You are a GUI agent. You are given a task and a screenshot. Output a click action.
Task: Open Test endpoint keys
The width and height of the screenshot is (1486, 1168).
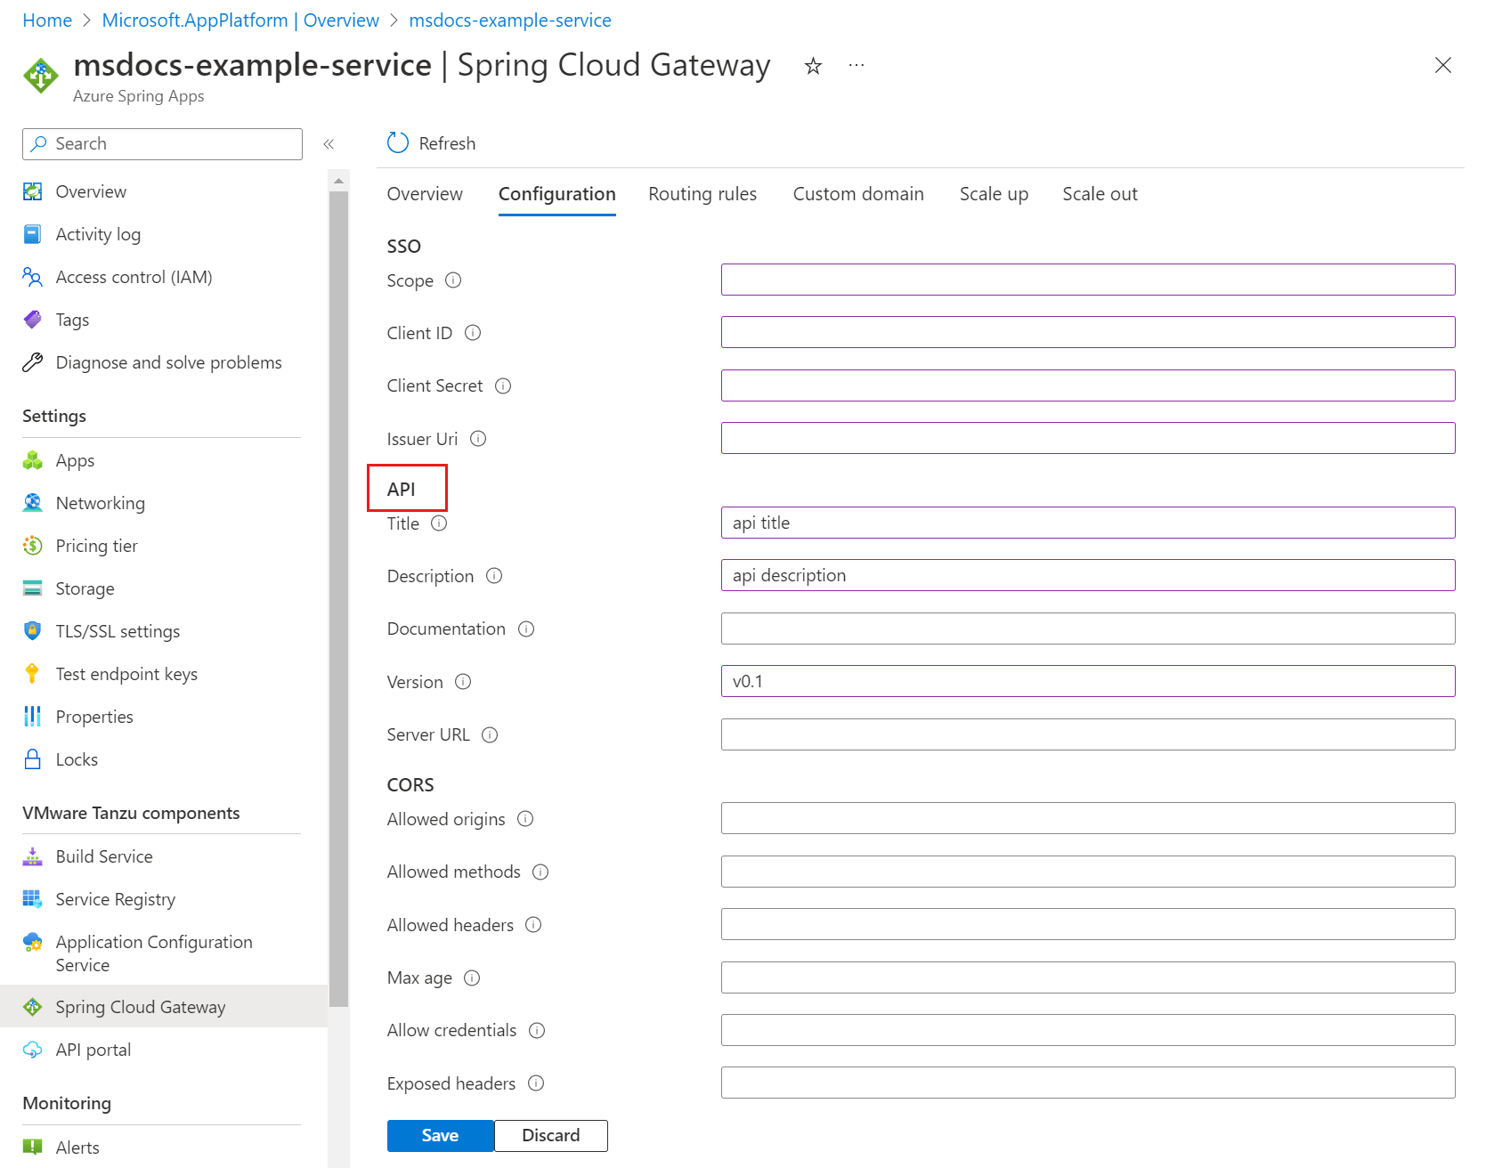[x=126, y=673]
